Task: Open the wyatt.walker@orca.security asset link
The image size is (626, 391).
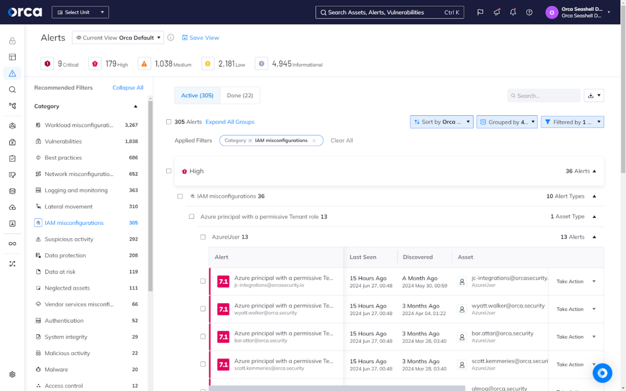Action: coord(508,306)
